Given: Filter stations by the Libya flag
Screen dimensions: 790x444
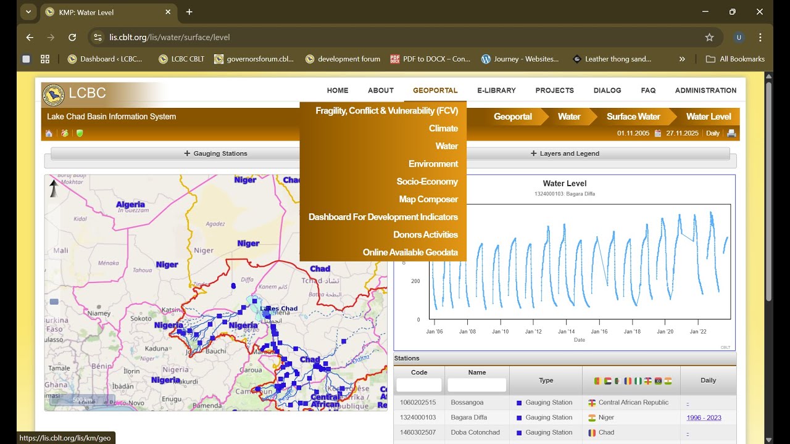Looking at the screenshot, I should point(658,381).
